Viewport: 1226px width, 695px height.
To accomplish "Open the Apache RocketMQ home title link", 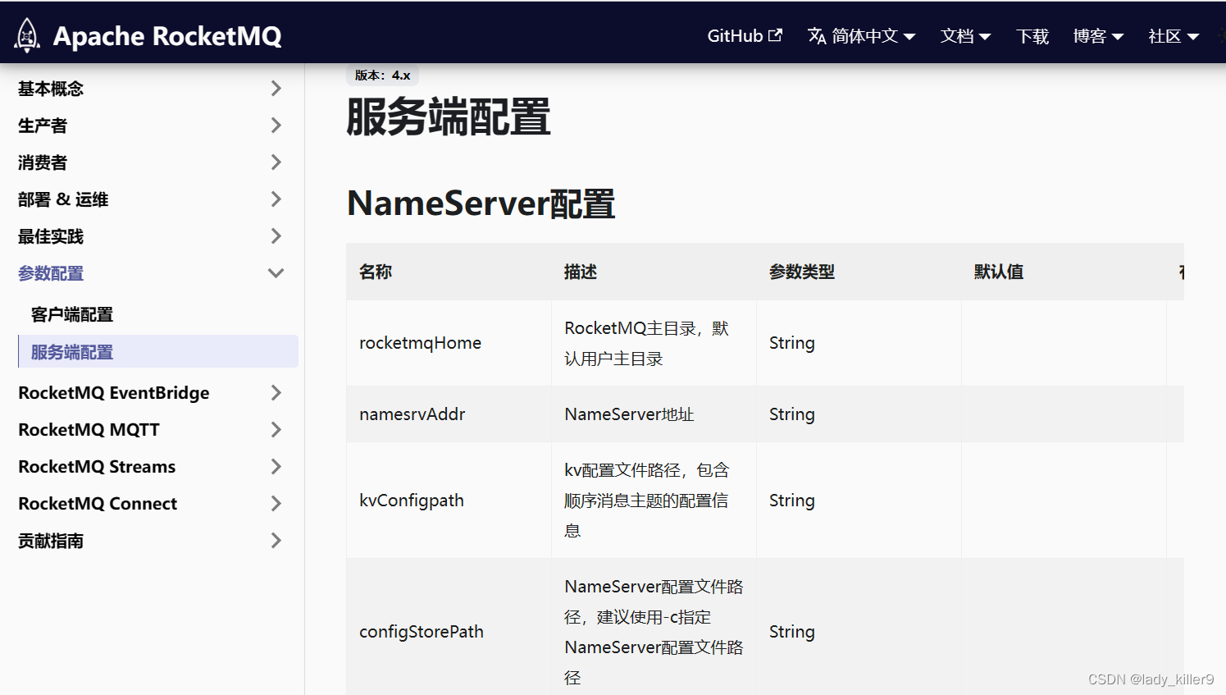I will point(167,36).
